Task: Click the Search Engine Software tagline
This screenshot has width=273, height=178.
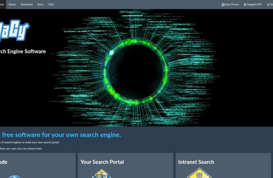Action: tap(23, 51)
